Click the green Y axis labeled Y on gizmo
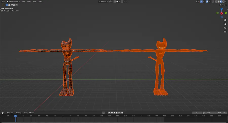This screenshot has width=228, height=123. (226, 13)
